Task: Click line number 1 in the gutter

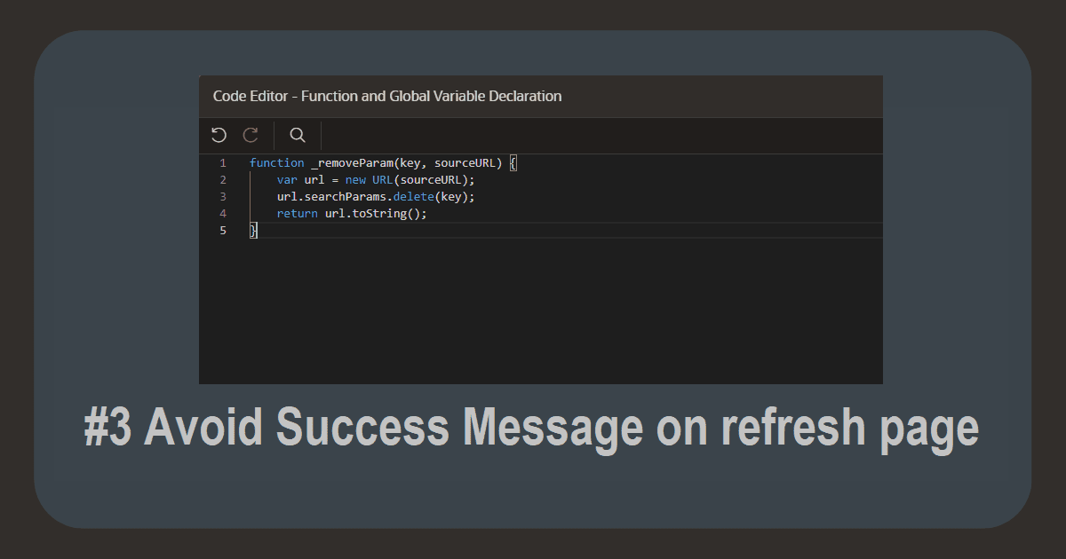Action: (x=223, y=163)
